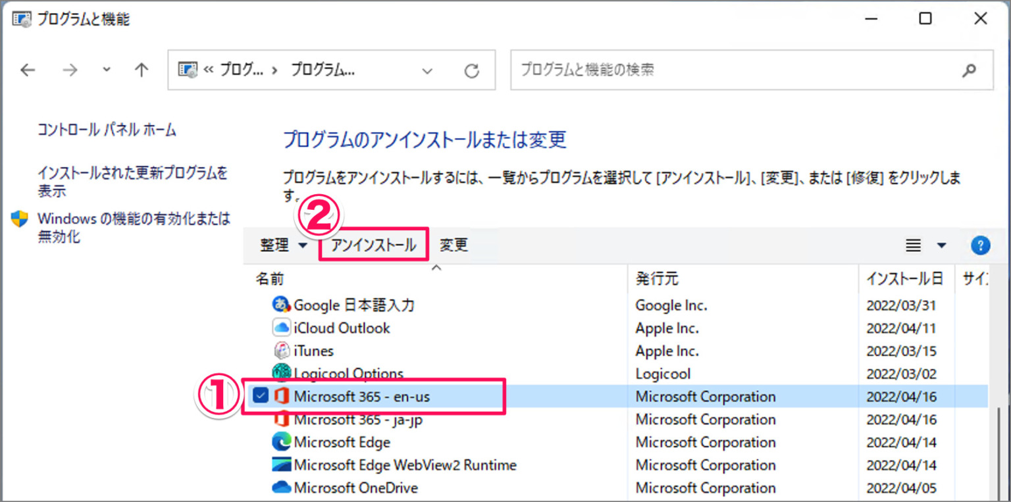Click the Microsoft OneDrive cloud icon
This screenshot has width=1011, height=502.
(282, 488)
